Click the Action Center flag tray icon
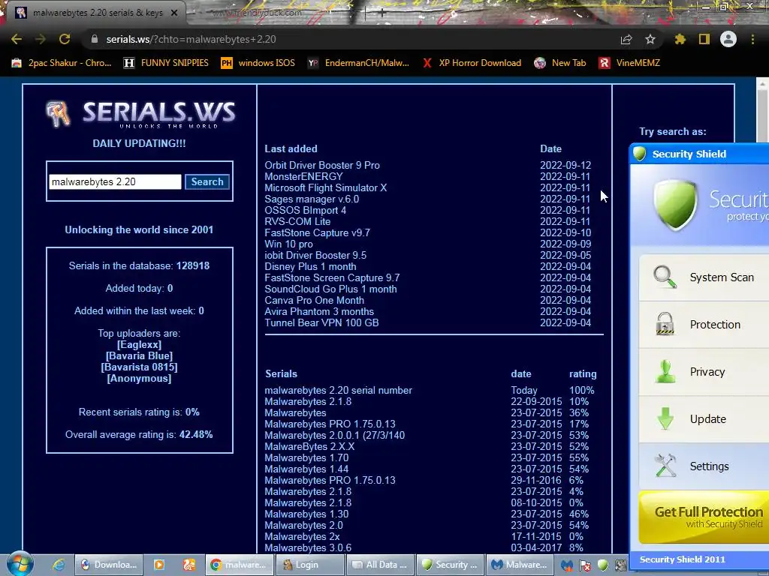 coord(584,565)
